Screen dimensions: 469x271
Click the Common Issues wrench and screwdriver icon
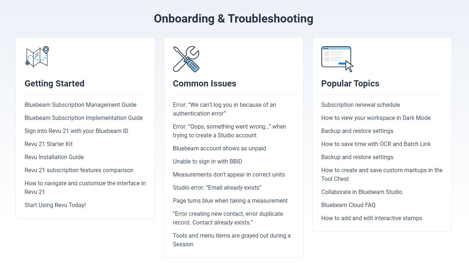pyautogui.click(x=186, y=59)
